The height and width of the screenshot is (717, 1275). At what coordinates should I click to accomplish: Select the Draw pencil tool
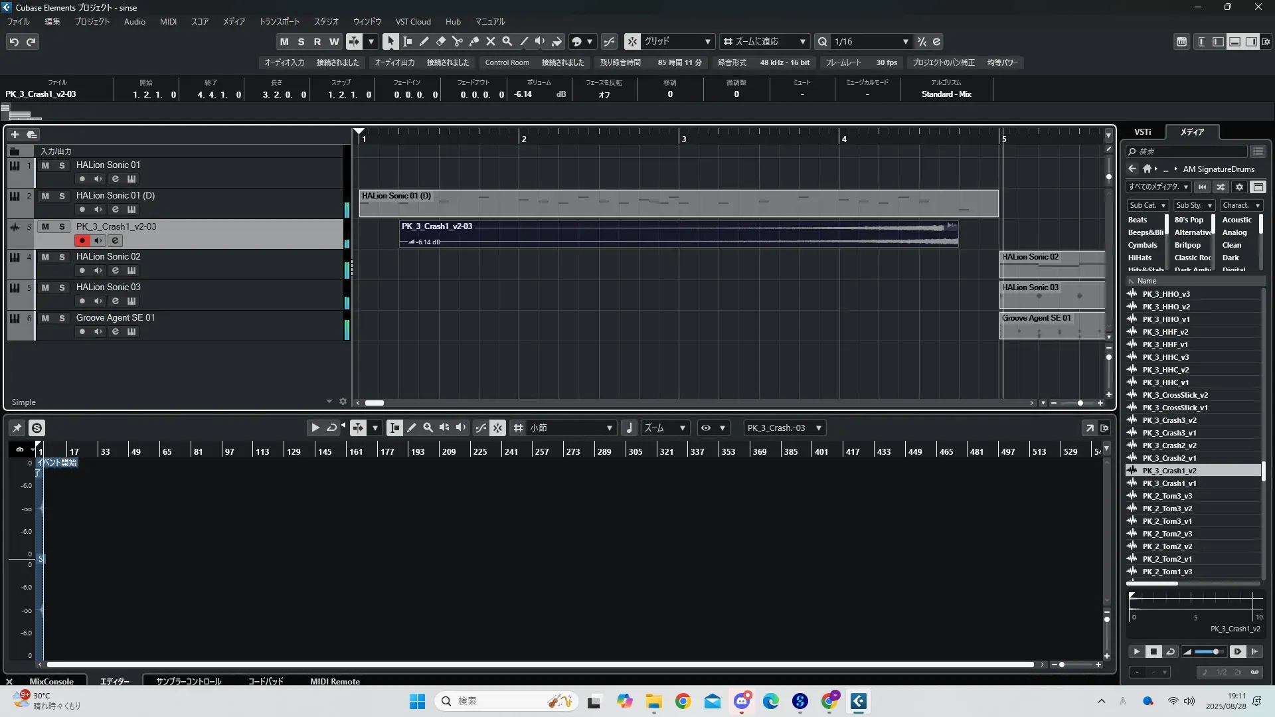pyautogui.click(x=424, y=41)
